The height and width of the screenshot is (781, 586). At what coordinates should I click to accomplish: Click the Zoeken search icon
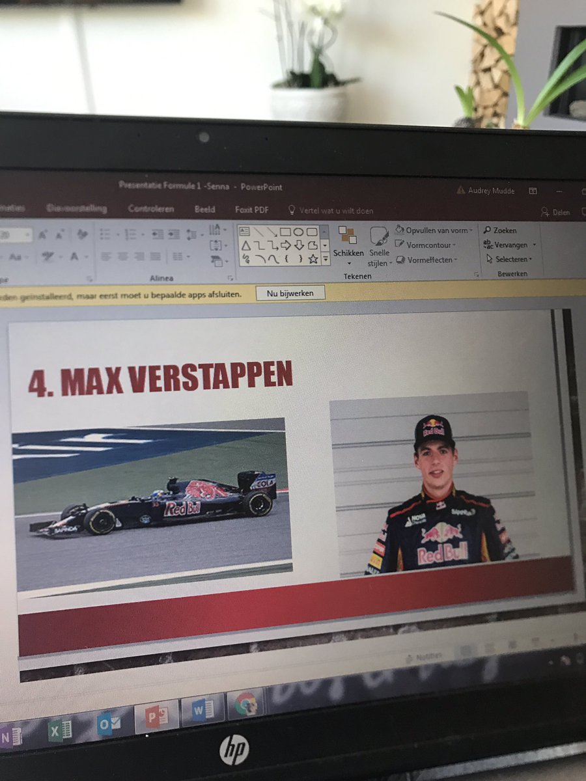coord(487,230)
